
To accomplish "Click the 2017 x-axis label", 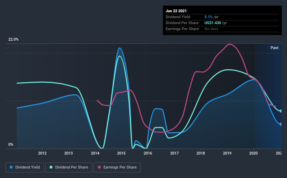I will coord(174,153).
